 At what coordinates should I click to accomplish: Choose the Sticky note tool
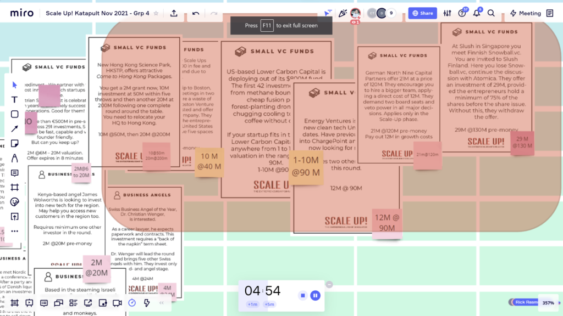coord(15,144)
